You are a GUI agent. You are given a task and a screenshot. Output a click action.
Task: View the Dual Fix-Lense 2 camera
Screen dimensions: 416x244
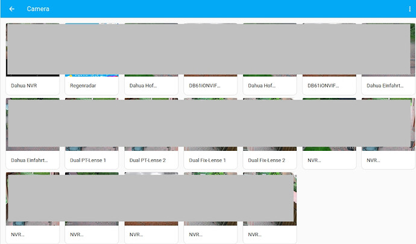[x=270, y=133]
